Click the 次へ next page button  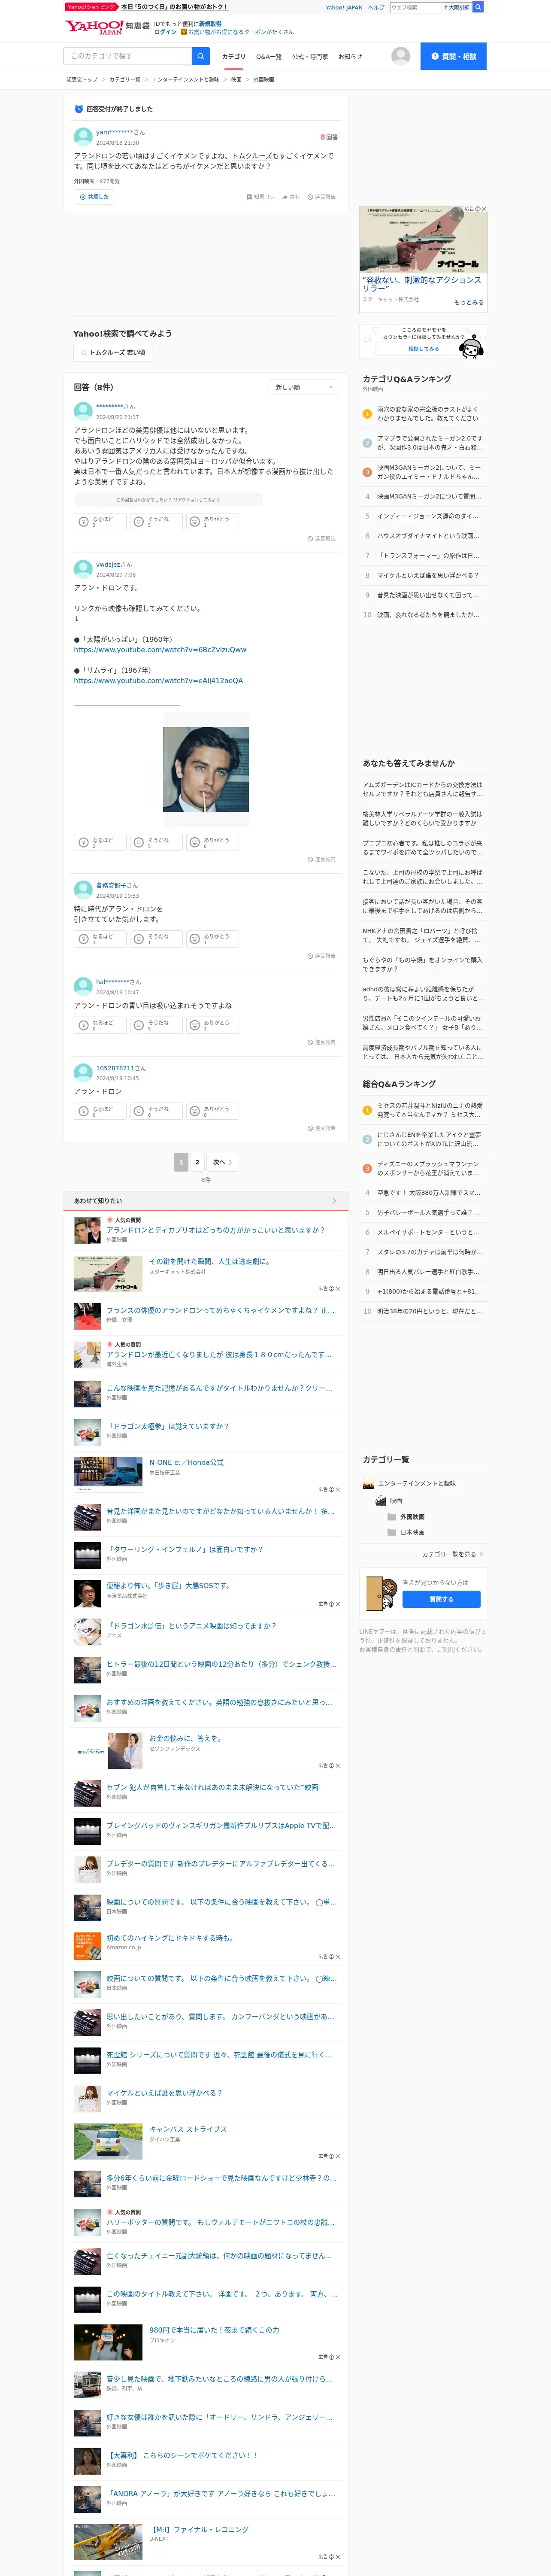point(222,1162)
